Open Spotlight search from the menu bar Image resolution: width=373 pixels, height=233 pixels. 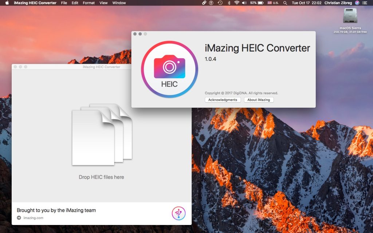point(285,3)
